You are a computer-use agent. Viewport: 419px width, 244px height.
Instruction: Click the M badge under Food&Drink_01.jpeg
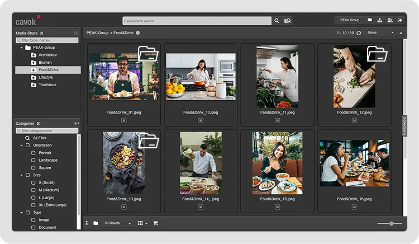pos(123,121)
